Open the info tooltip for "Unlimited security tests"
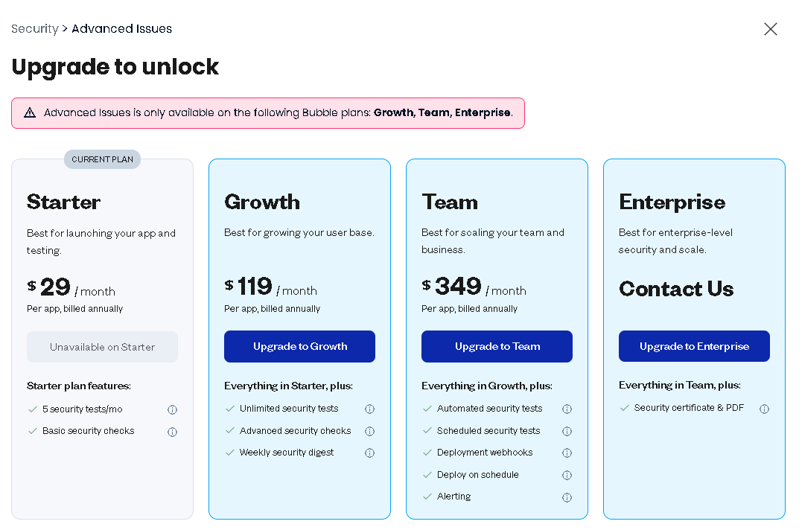Viewport: 799px width, 530px height. 369,409
